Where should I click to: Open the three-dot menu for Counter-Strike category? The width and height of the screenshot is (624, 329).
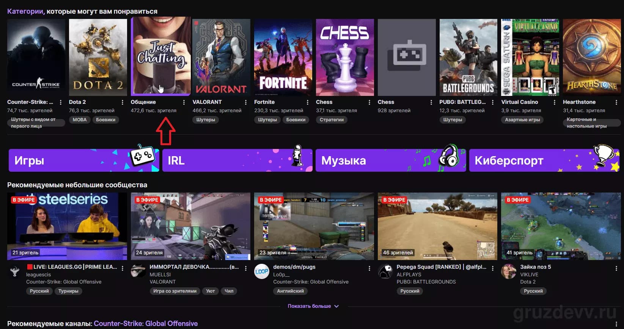(61, 102)
